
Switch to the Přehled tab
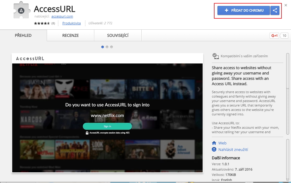[23, 35]
